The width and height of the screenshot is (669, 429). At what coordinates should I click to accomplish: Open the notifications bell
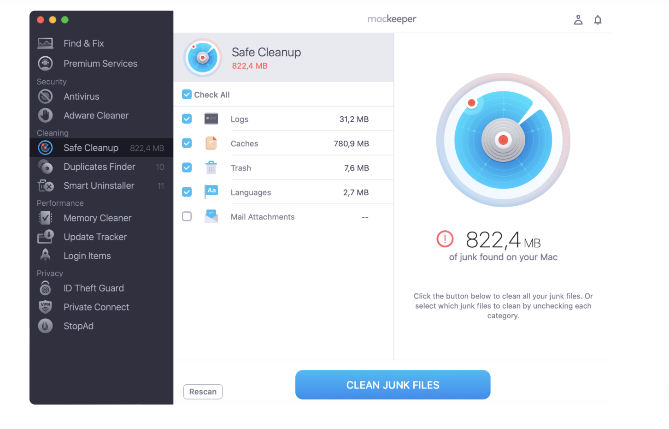click(598, 20)
